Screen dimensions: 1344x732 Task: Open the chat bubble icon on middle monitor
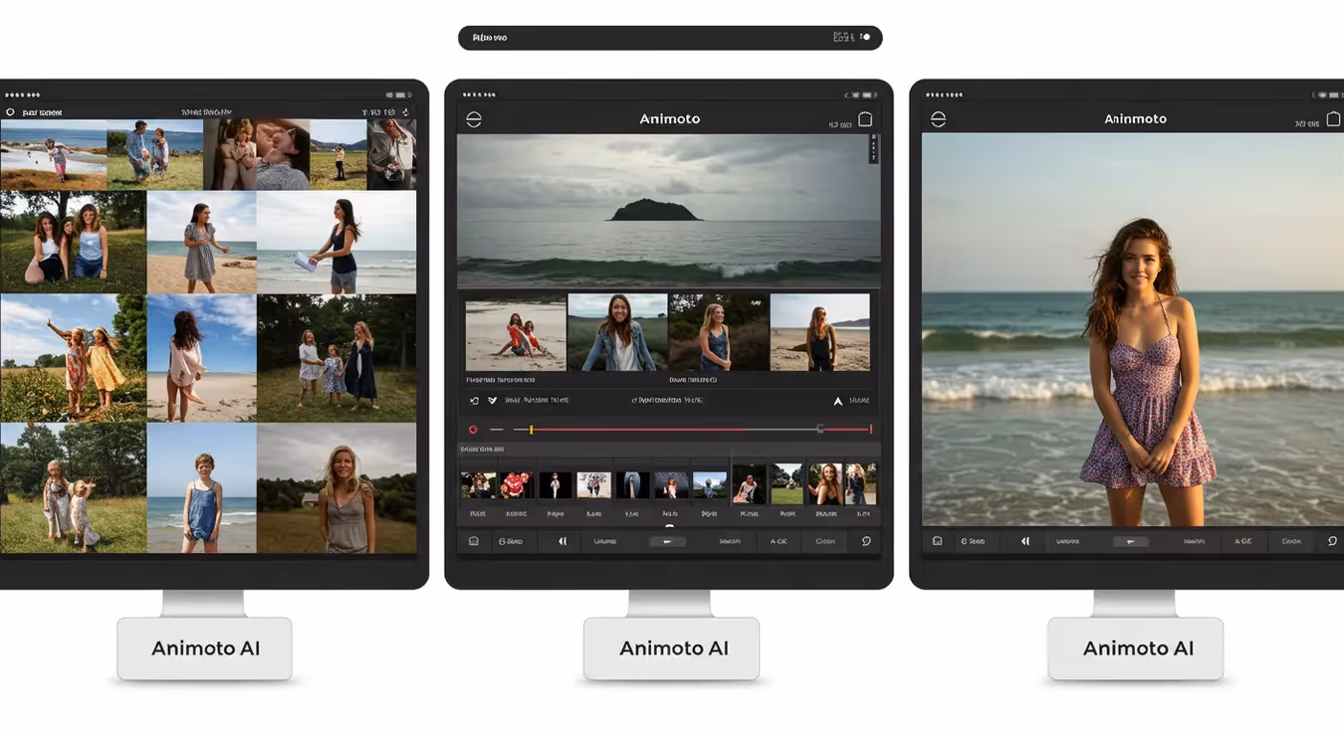(866, 541)
